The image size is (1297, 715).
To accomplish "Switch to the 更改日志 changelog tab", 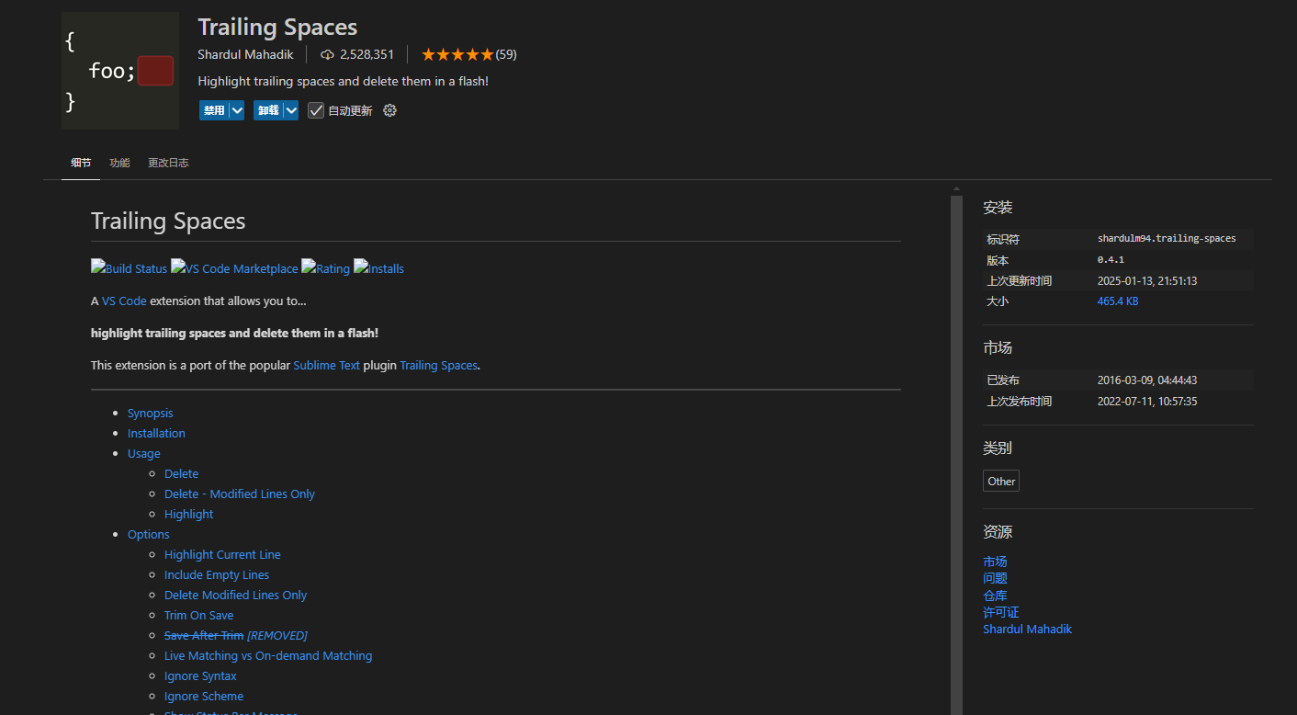I will click(168, 163).
